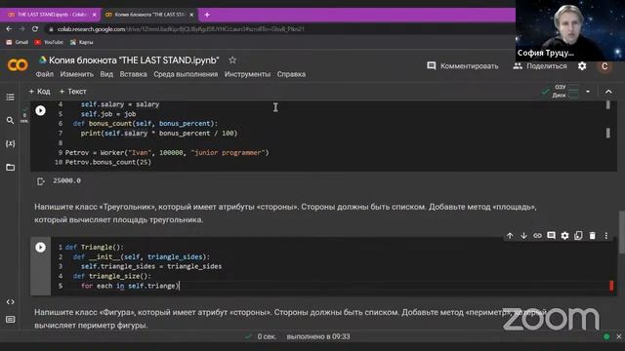The height and width of the screenshot is (351, 625).
Task: Clear the 25000.0 output icon
Action: pyautogui.click(x=40, y=181)
